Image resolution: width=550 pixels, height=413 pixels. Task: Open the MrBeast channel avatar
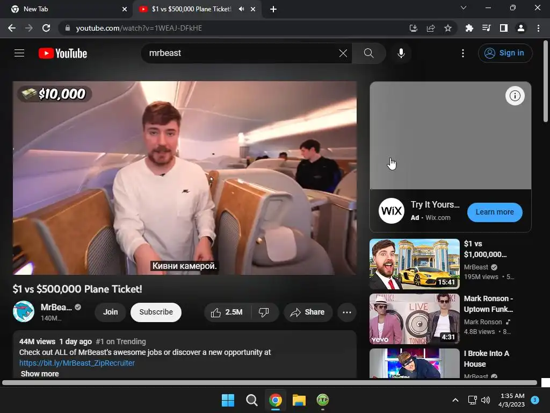tap(24, 311)
